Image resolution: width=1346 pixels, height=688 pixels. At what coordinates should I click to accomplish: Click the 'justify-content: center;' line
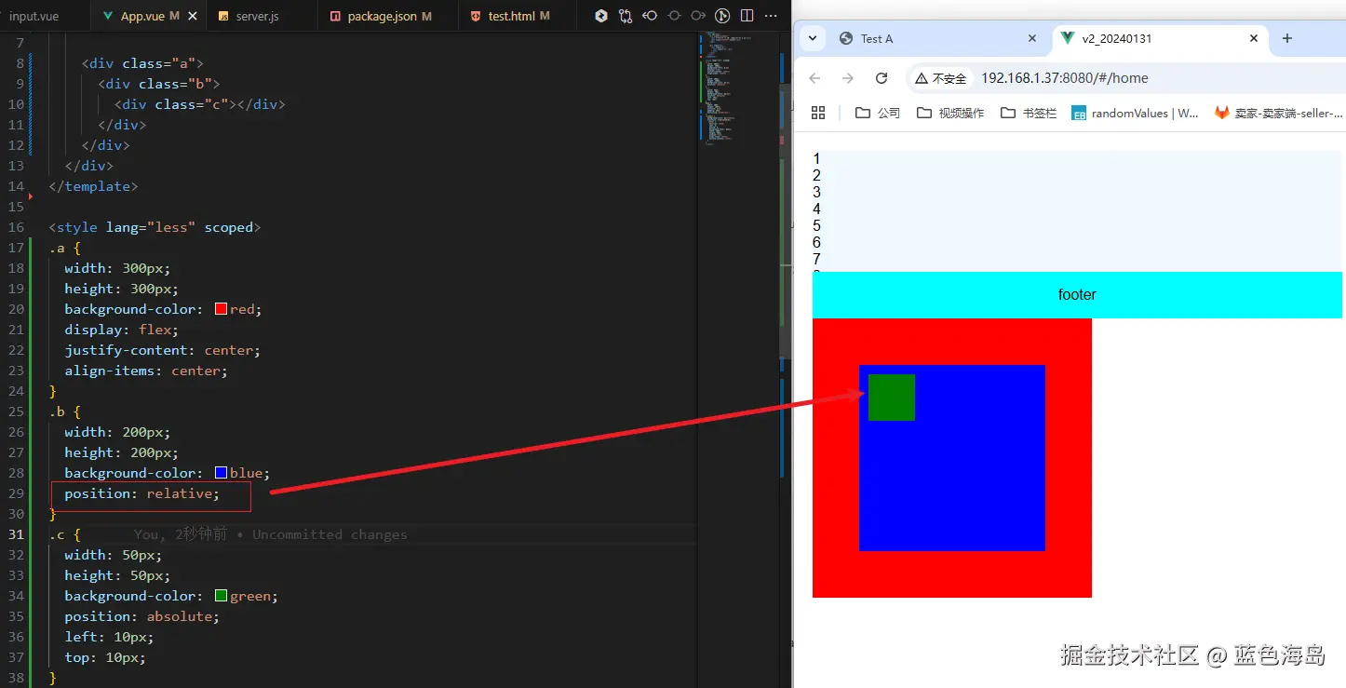point(162,350)
